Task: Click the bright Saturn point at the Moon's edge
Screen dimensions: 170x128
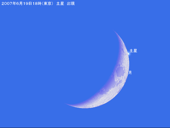Action: 128,54
